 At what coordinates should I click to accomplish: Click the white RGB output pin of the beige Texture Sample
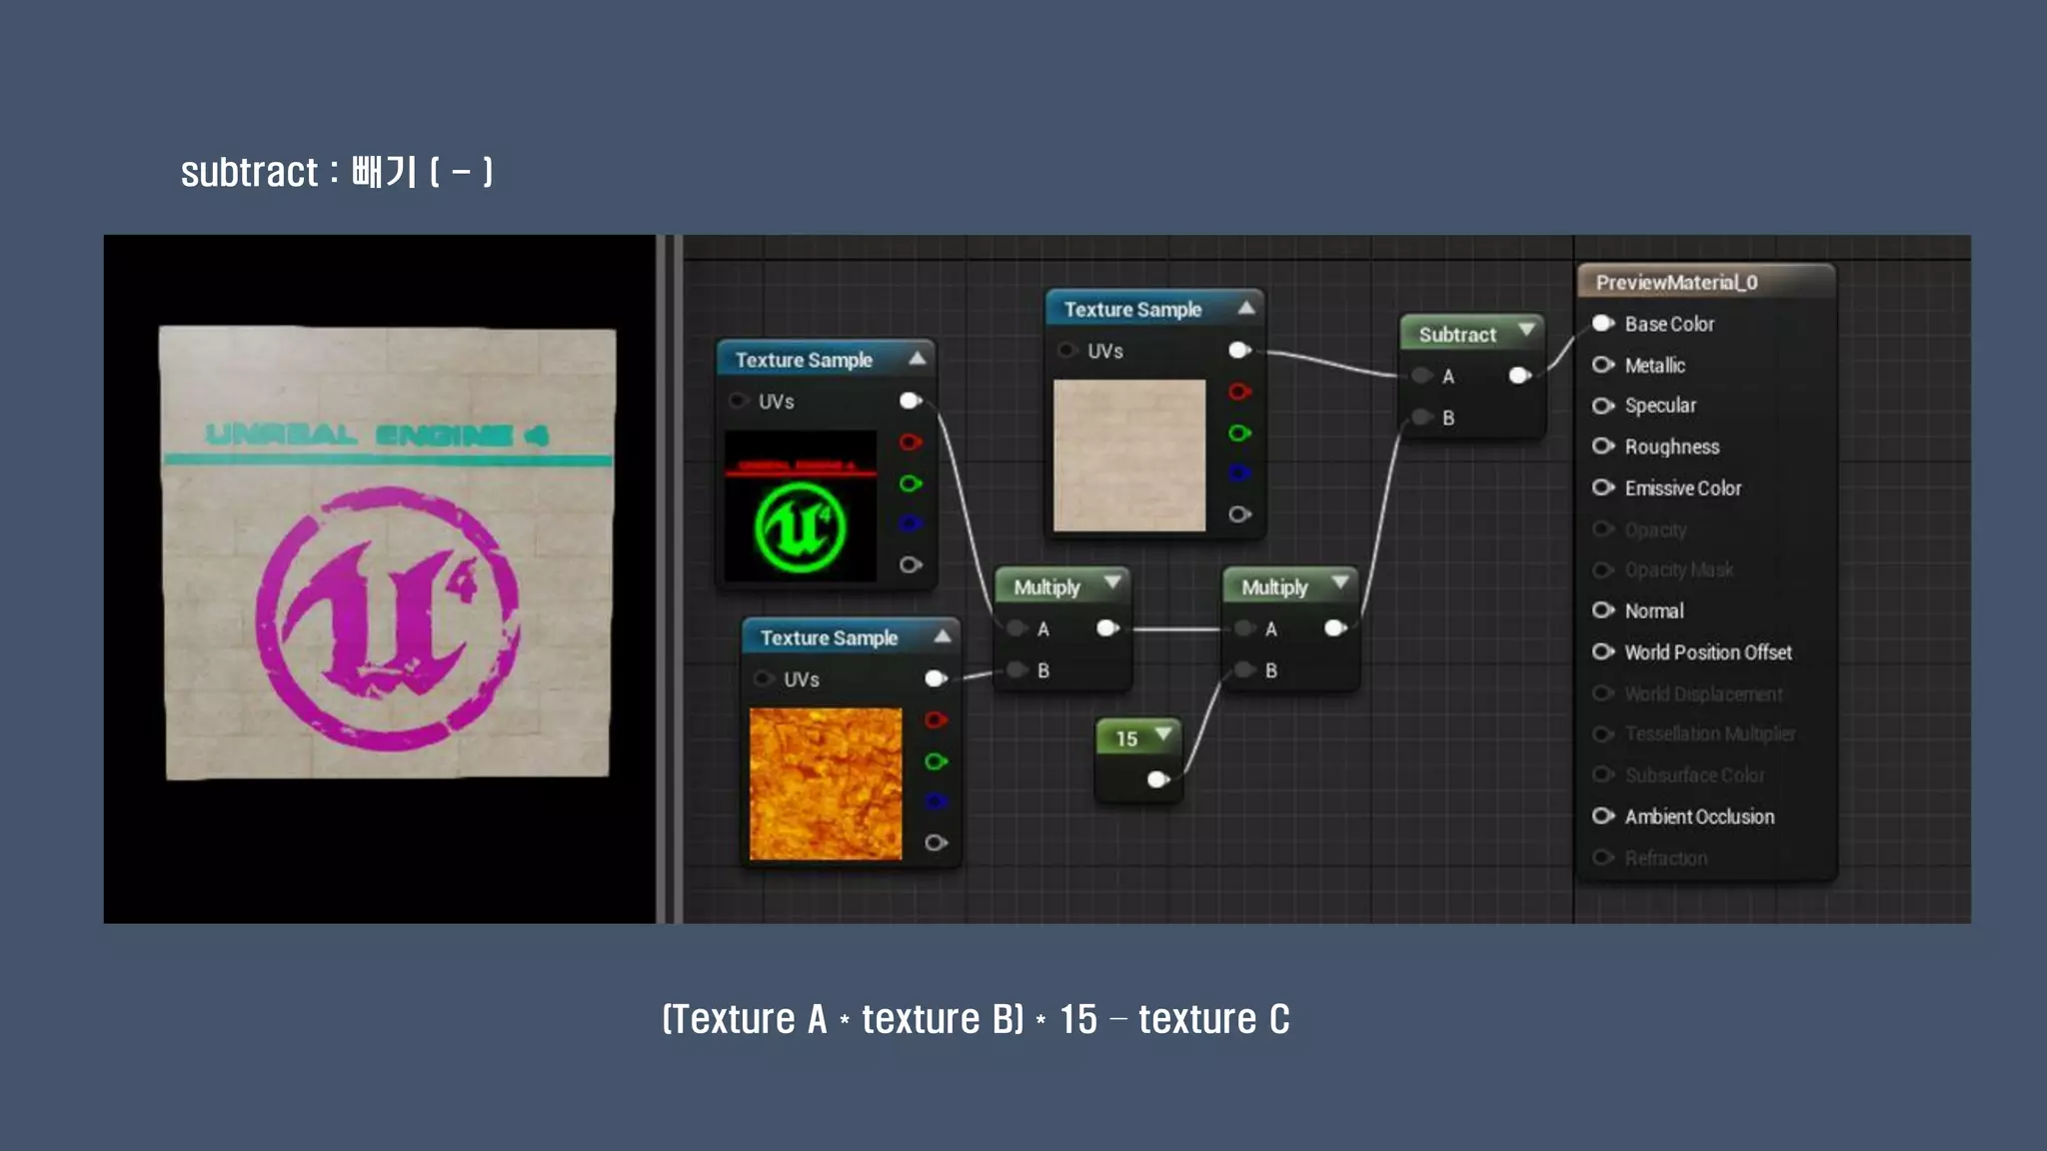coord(1239,350)
